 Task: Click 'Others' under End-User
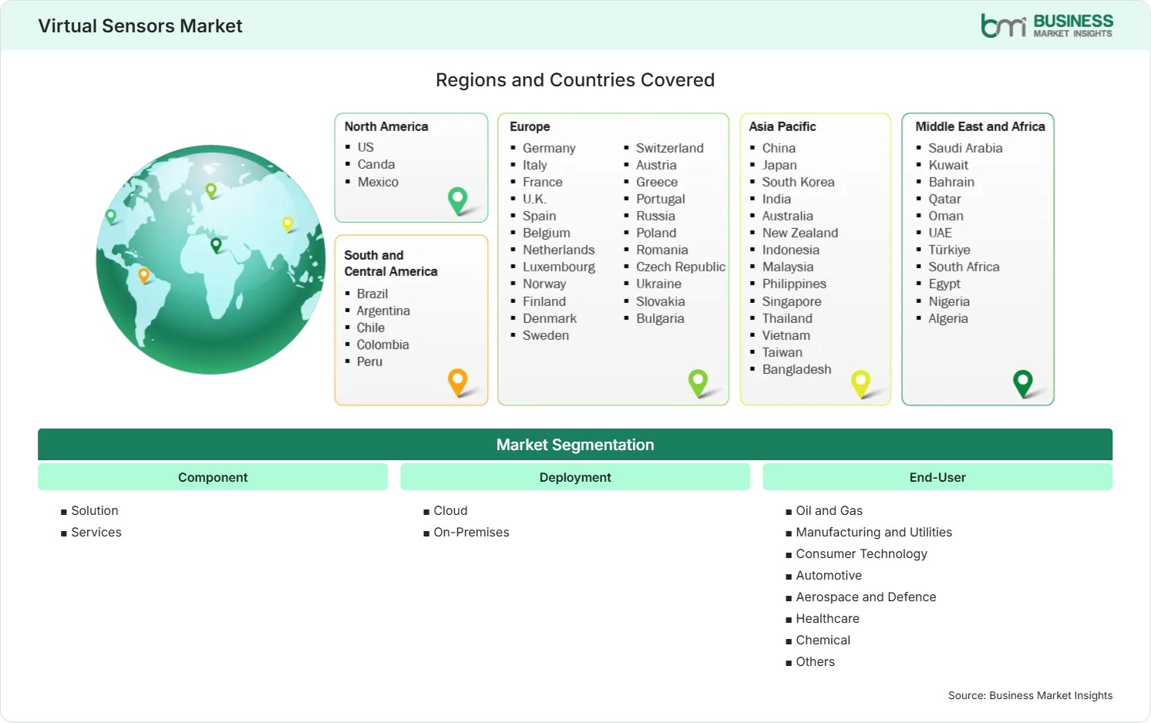tap(815, 661)
